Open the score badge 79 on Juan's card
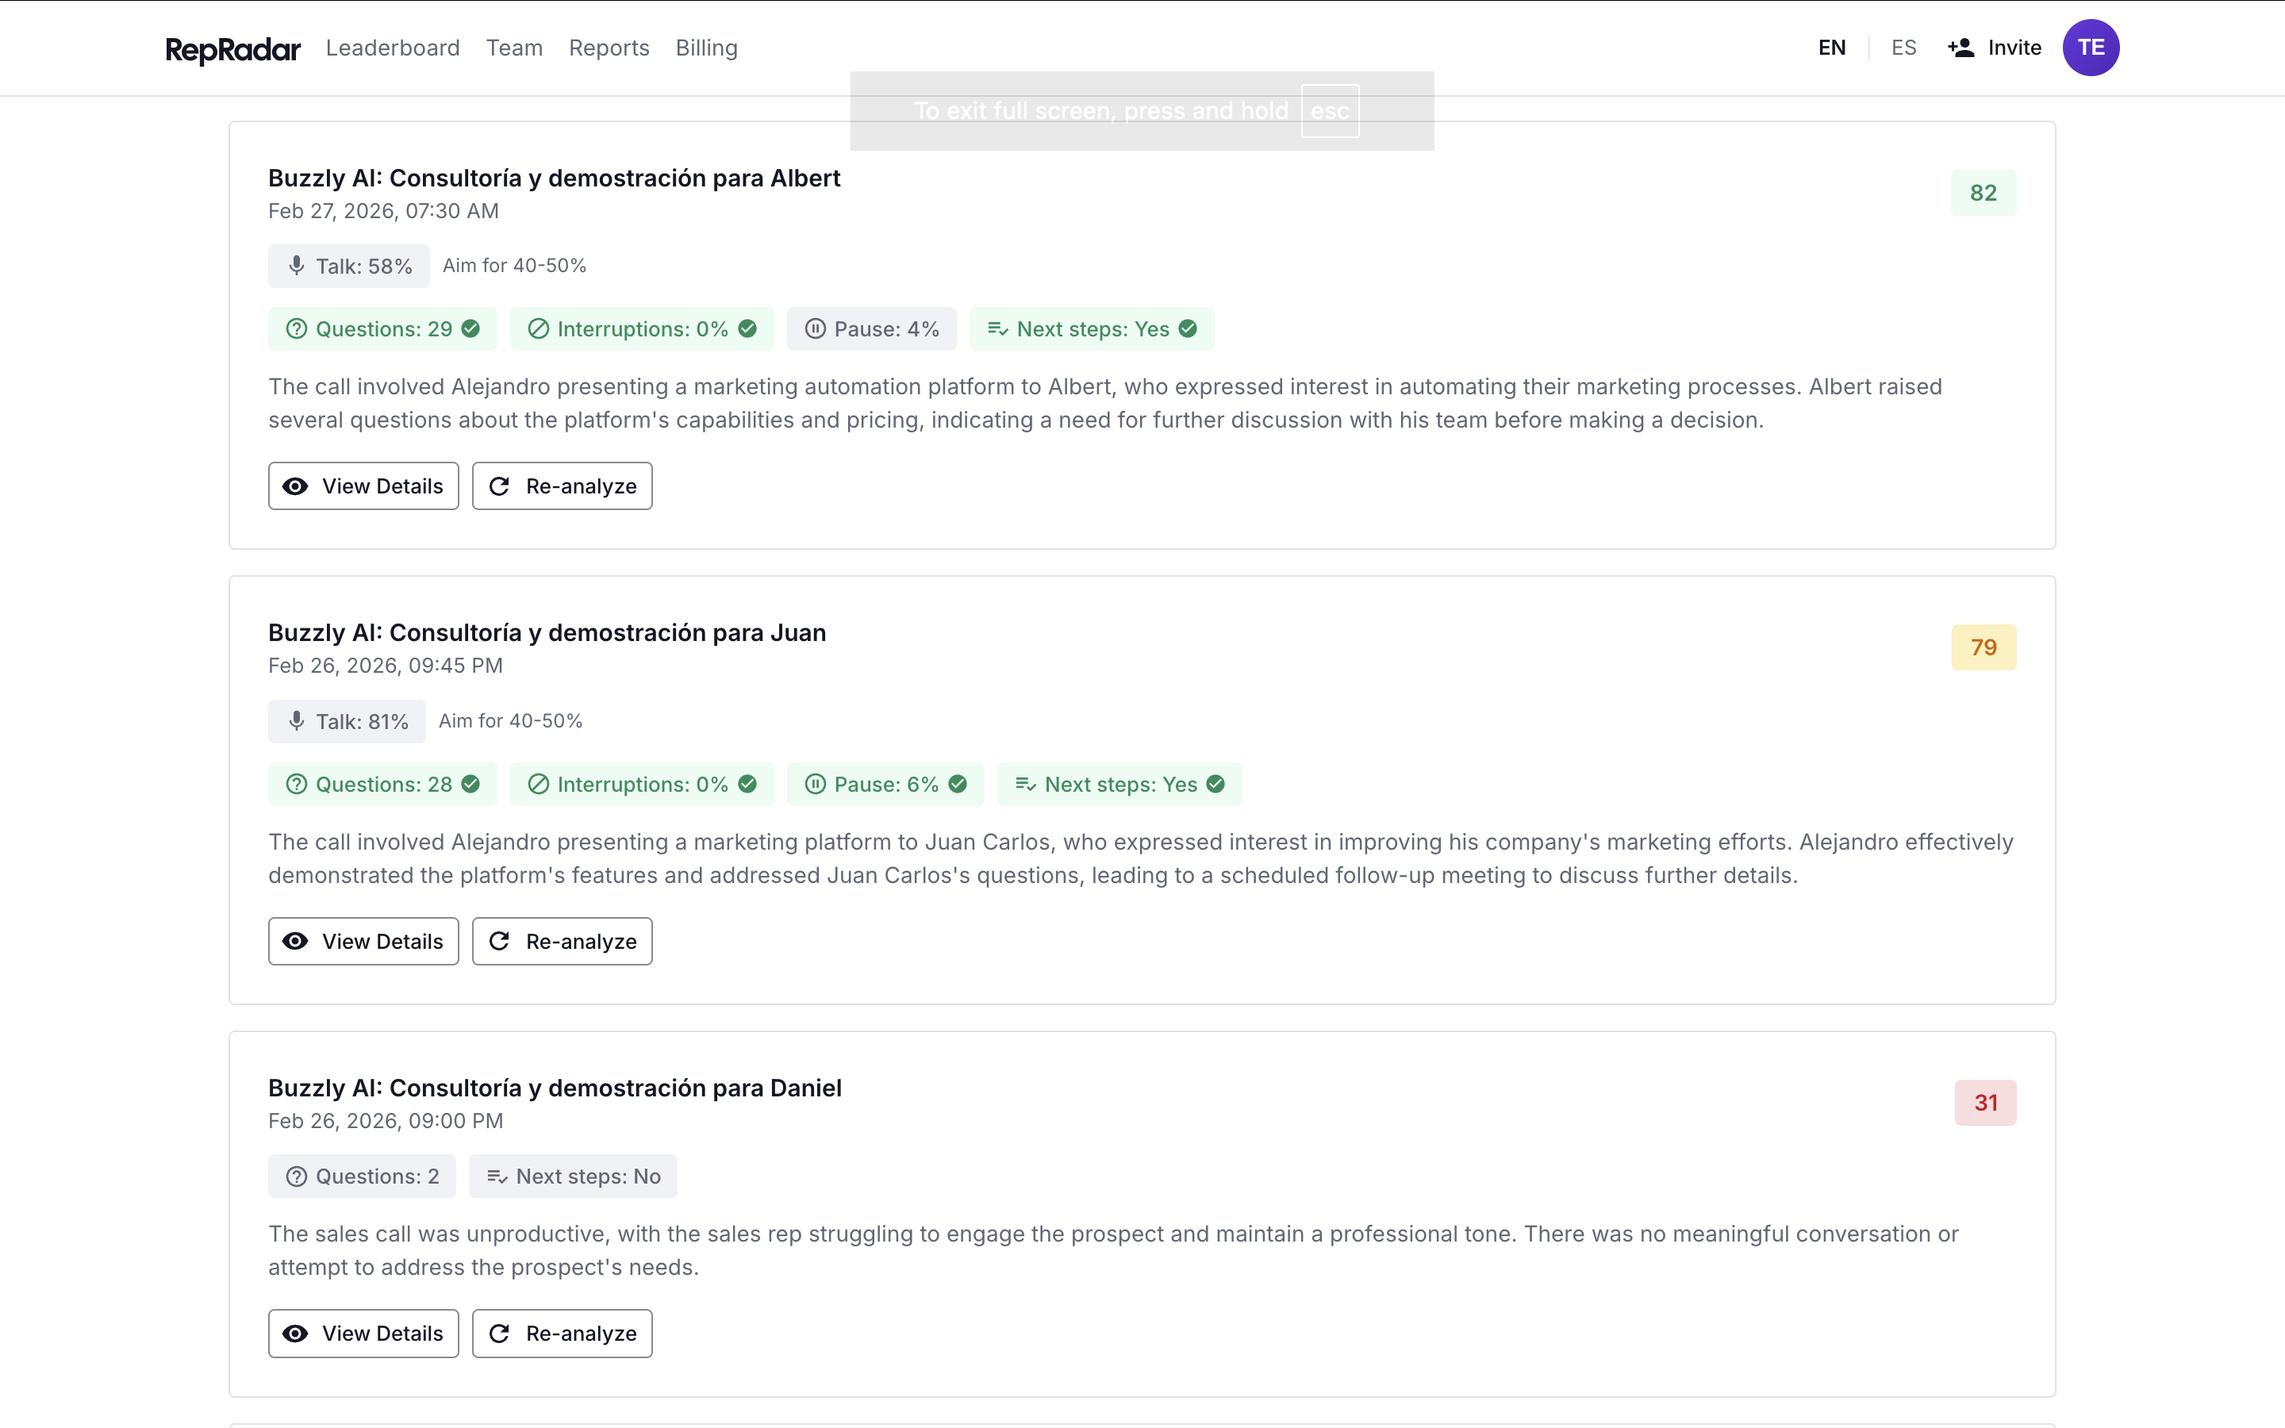Viewport: 2285px width, 1428px height. click(1984, 647)
